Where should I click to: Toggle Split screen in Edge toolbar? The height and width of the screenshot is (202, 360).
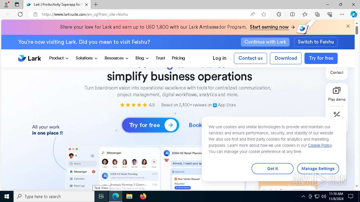coord(292,14)
